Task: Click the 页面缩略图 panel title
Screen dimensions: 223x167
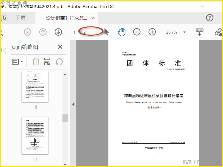Action: click(25, 47)
